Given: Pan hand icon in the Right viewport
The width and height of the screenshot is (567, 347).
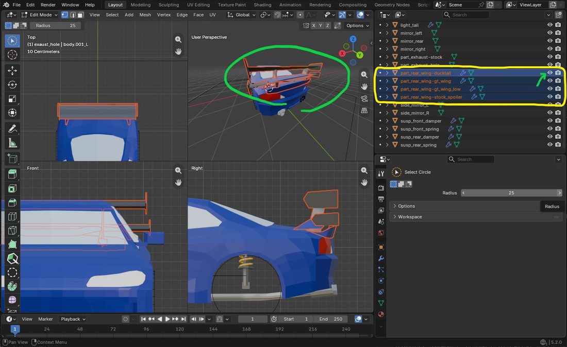Looking at the screenshot, I should [x=364, y=182].
